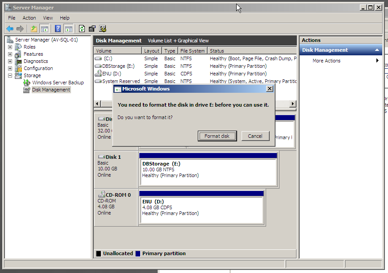Click the CD-ROM 0 label in graphical view
This screenshot has width=388, height=273.
pyautogui.click(x=118, y=195)
